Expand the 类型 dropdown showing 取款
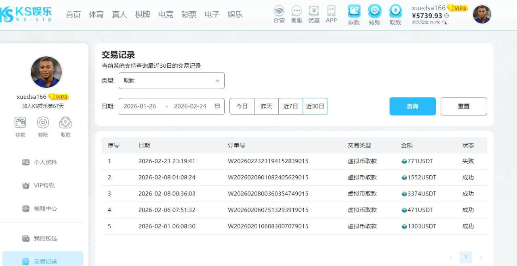Viewport: 517px width, 266px height. click(172, 81)
